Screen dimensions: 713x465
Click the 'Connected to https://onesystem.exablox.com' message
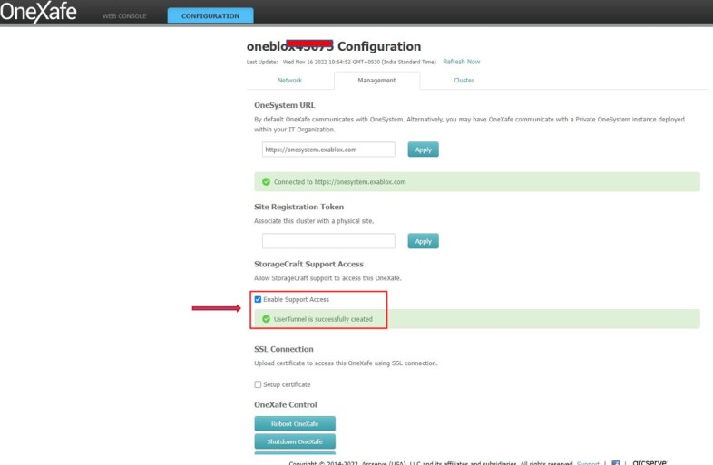click(x=339, y=182)
